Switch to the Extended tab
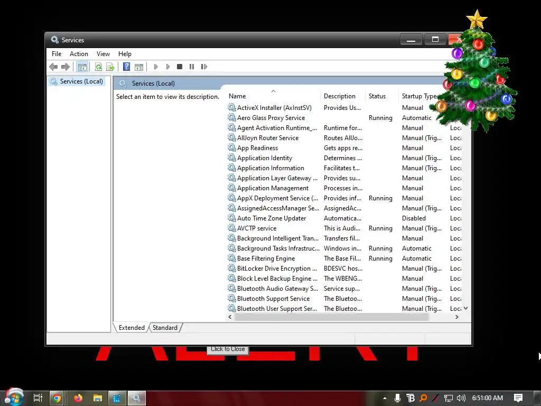Screen dimensions: 541x406 [x=132, y=328]
